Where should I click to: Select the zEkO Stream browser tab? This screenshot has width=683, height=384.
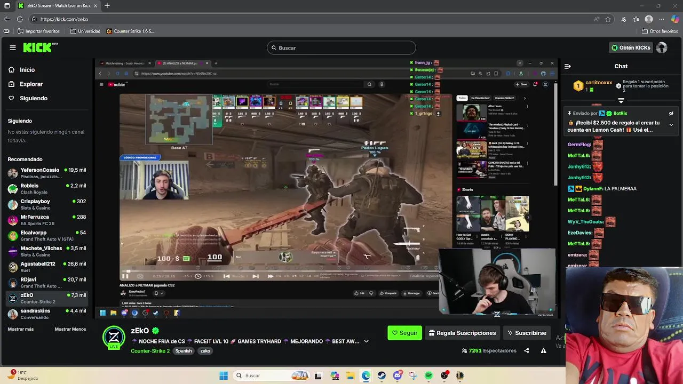(x=59, y=6)
